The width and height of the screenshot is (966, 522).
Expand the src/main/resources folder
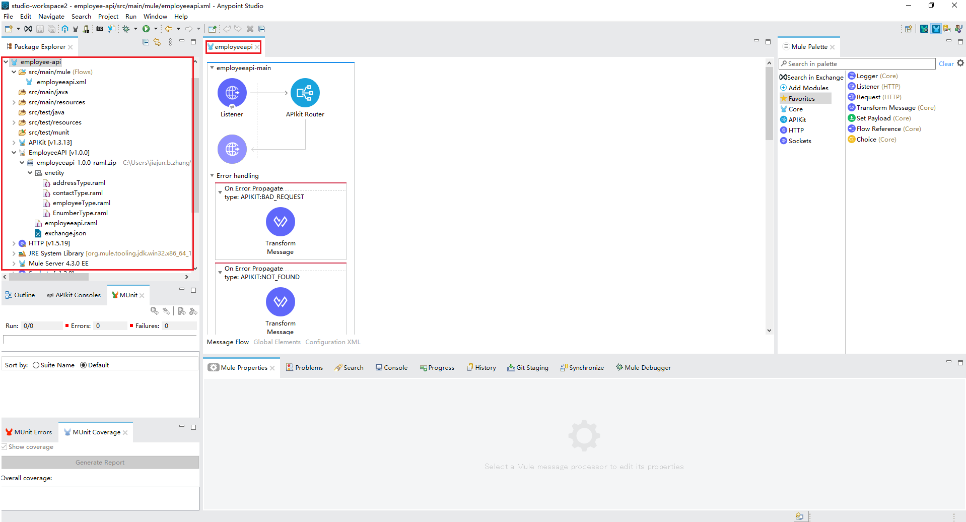coord(14,102)
